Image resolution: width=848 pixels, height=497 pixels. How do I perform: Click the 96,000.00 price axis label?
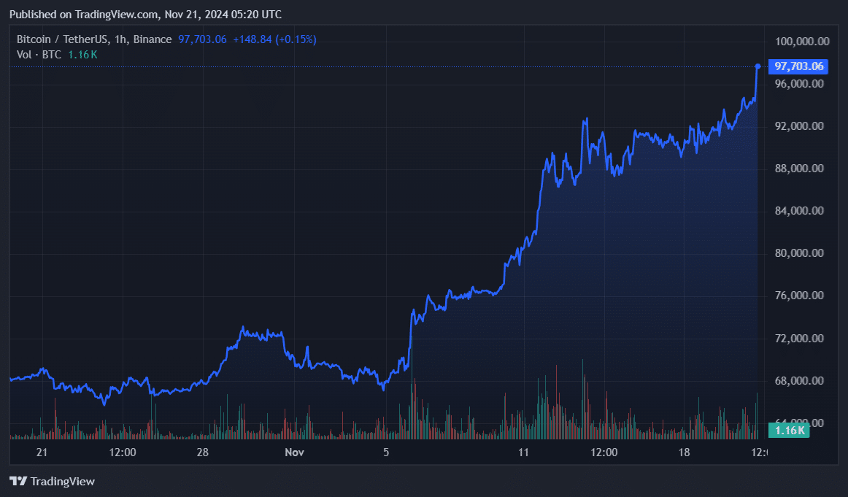point(799,84)
